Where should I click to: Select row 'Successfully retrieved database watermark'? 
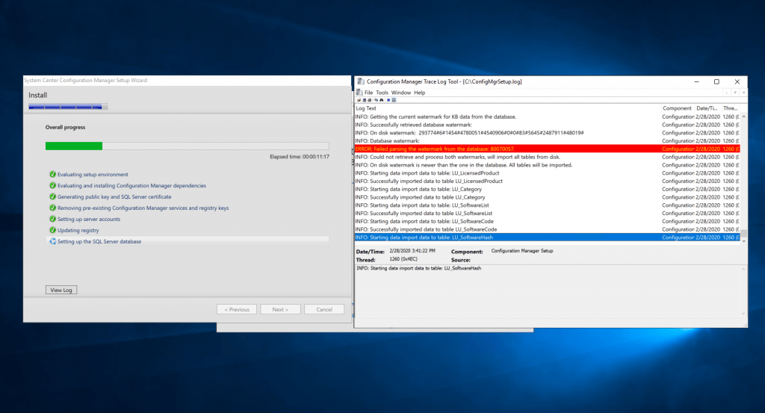548,125
